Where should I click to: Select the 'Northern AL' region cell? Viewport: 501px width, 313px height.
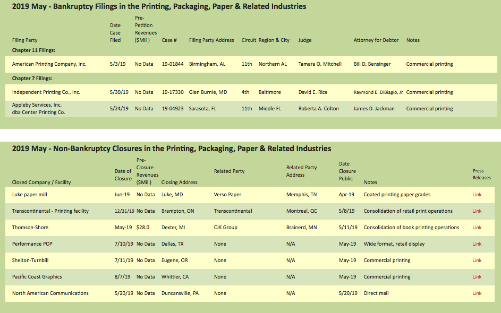pyautogui.click(x=273, y=64)
